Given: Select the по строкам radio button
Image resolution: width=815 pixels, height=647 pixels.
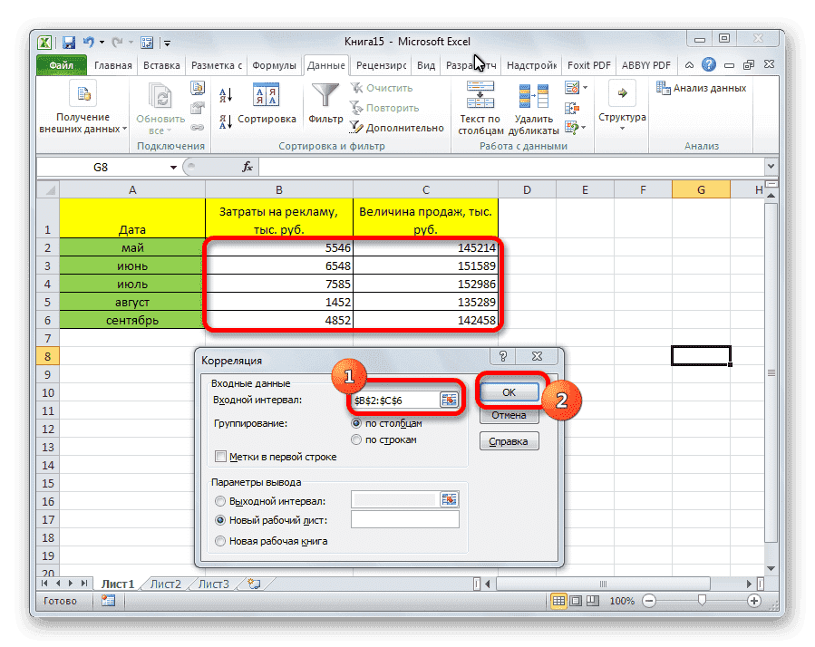Looking at the screenshot, I should pyautogui.click(x=357, y=439).
